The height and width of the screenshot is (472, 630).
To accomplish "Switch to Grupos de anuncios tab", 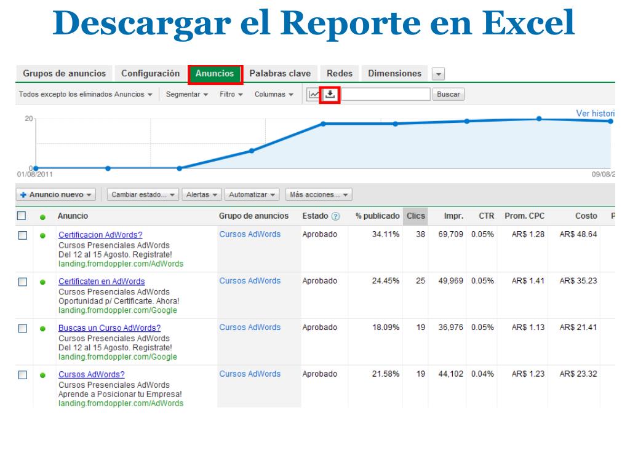I will tap(64, 74).
